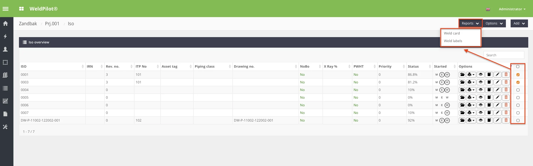The height and width of the screenshot is (166, 533).
Task: Tick the checkbox for ISO 0005
Action: (x=518, y=98)
